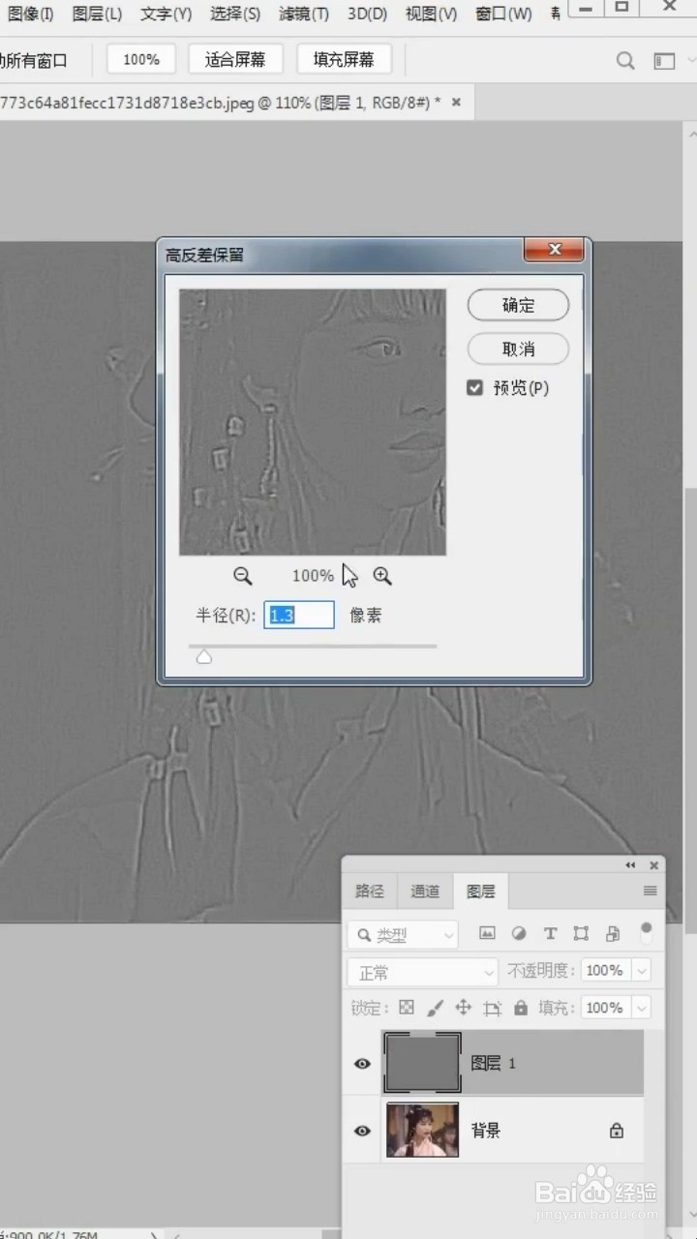Lock transparent pixels icon

tap(407, 1008)
